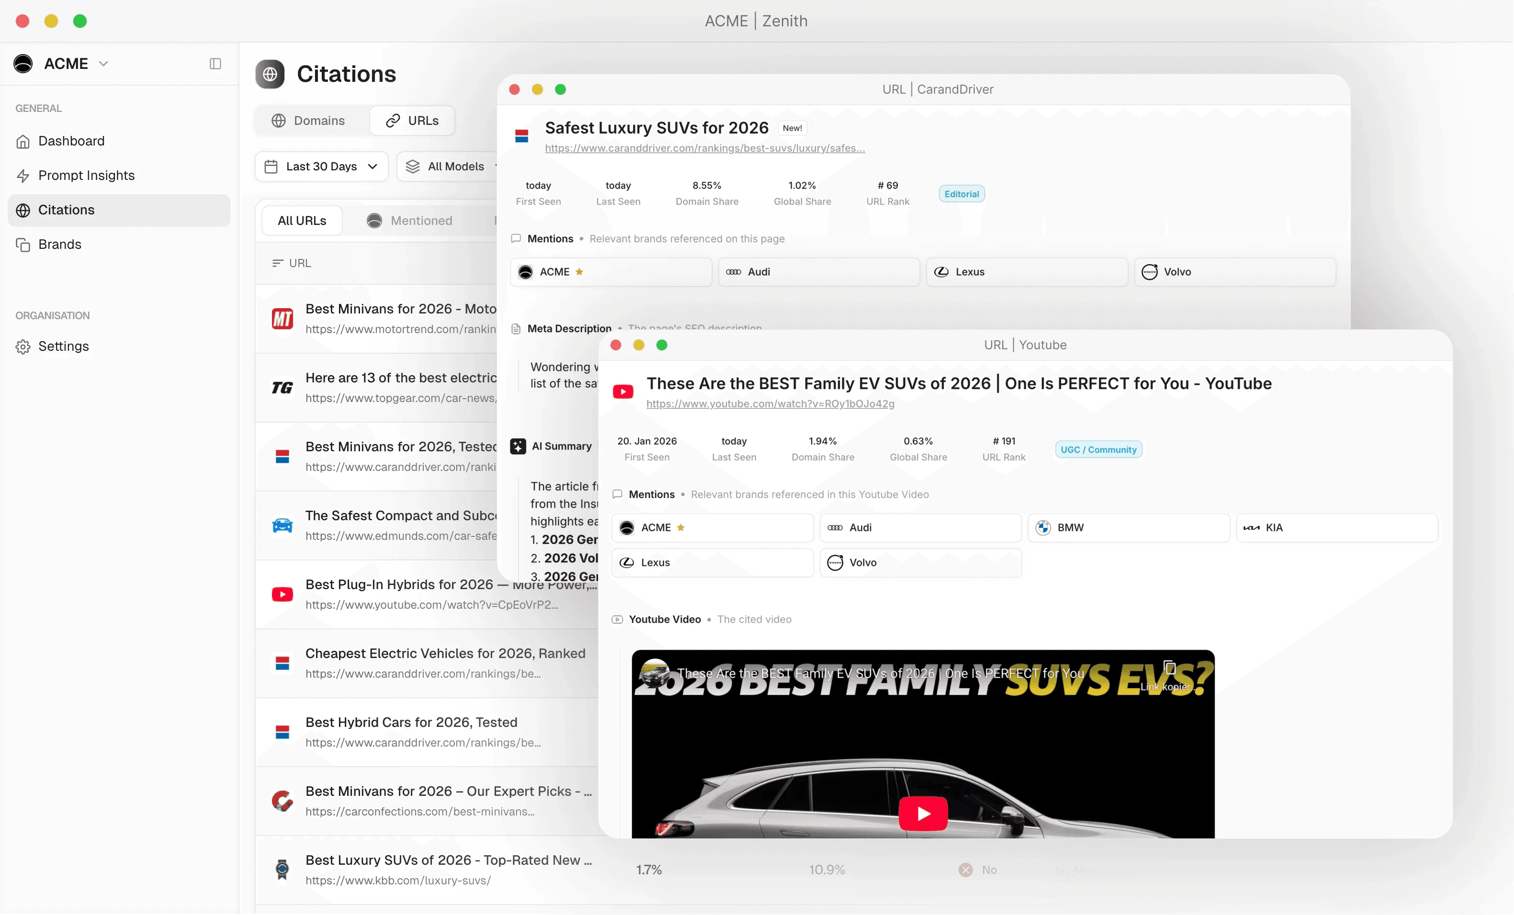The height and width of the screenshot is (915, 1514).
Task: Click the AI Summary sparkle icon
Action: pos(518,446)
